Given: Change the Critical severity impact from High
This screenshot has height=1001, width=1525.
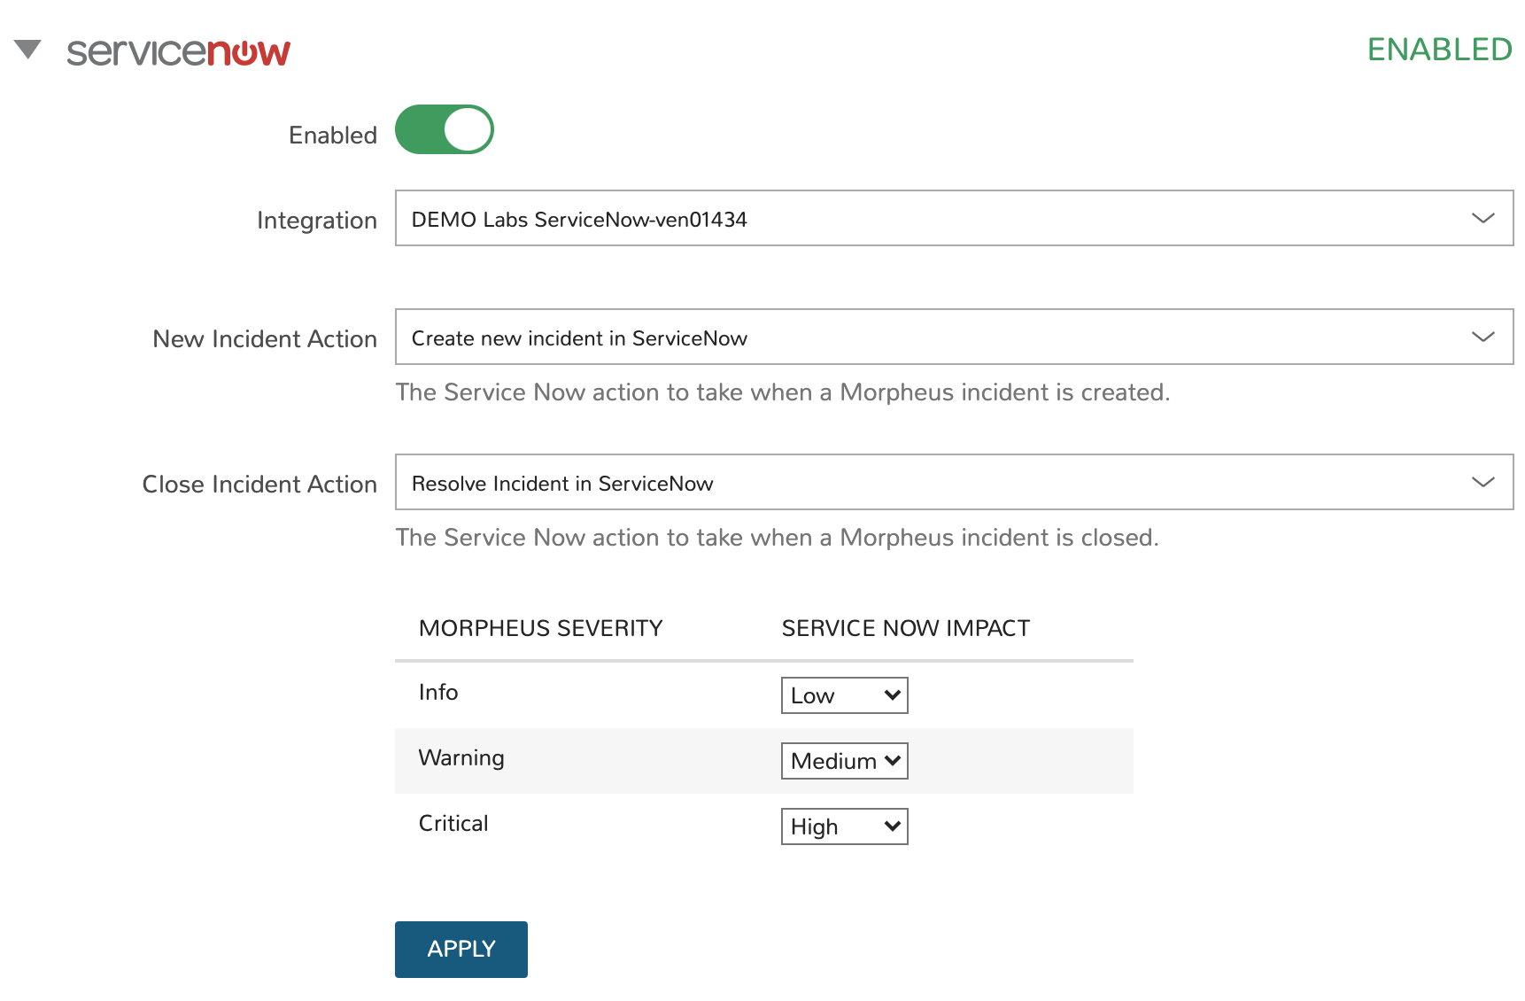Looking at the screenshot, I should [x=844, y=826].
